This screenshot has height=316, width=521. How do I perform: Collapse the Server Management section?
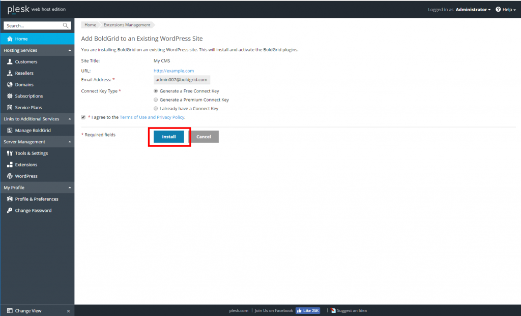pos(70,142)
